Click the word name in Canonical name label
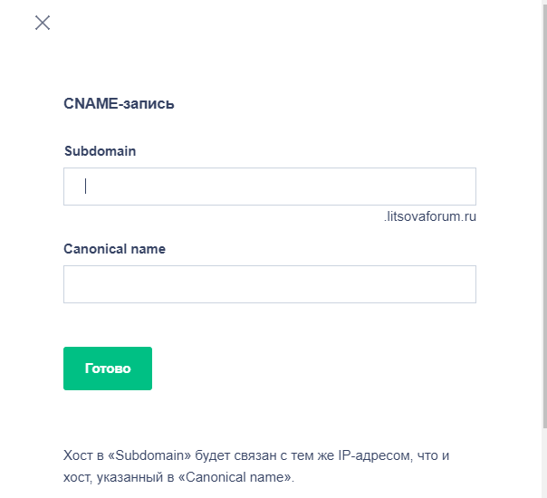Image resolution: width=547 pixels, height=498 pixels. pyautogui.click(x=148, y=249)
